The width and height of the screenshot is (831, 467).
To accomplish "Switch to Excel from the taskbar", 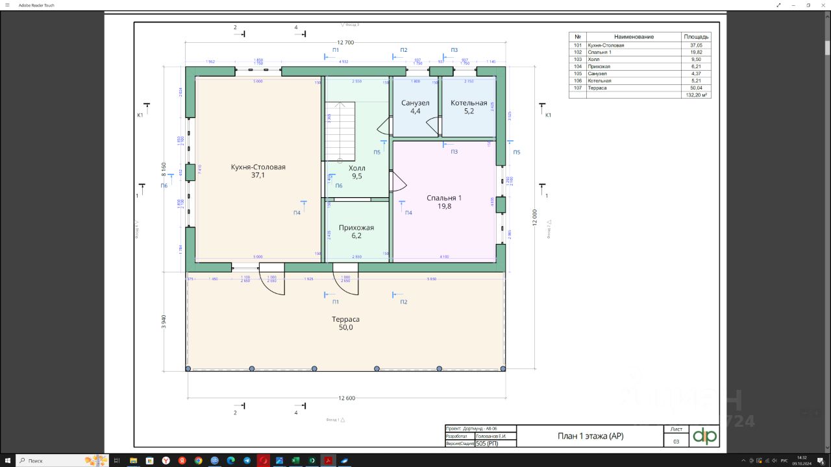I will (x=296, y=461).
